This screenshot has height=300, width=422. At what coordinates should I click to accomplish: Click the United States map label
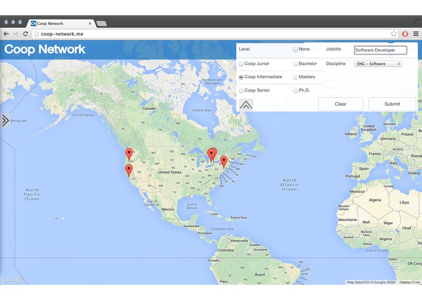tap(169, 172)
